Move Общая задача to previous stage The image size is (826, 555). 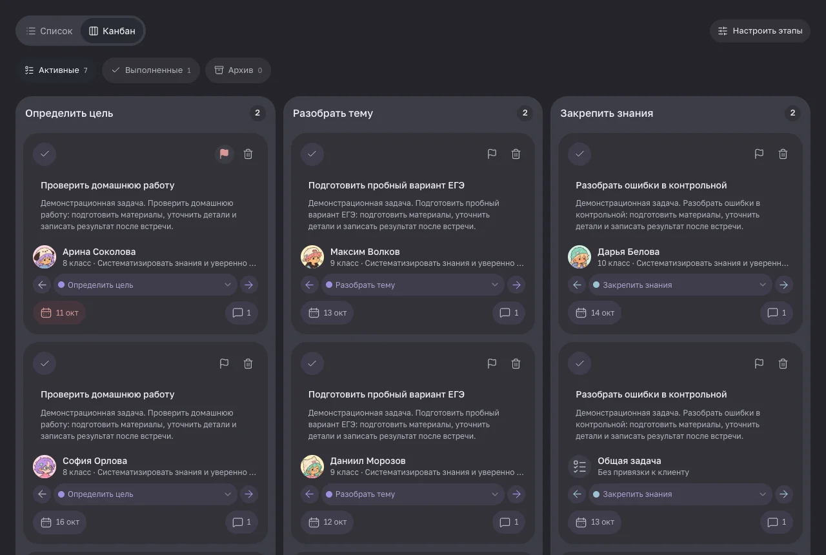577,494
